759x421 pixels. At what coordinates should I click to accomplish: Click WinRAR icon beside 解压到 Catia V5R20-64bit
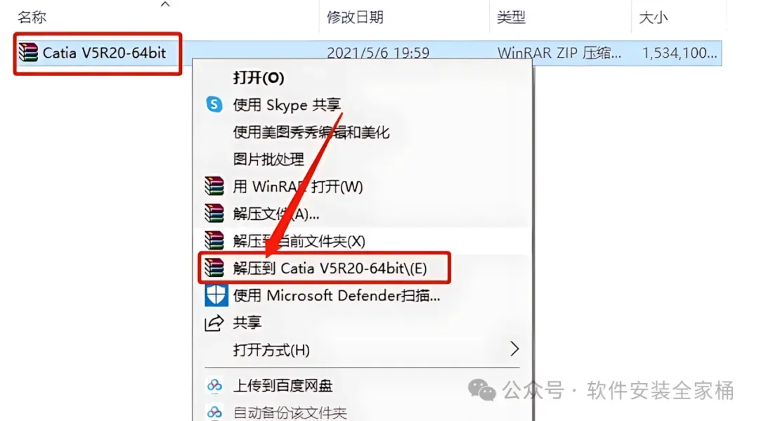point(214,268)
